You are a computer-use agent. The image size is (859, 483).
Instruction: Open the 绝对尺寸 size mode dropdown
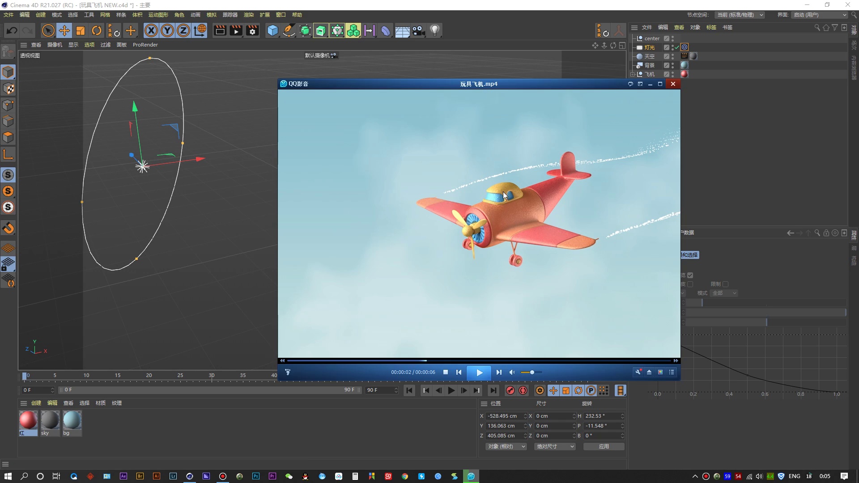555,446
